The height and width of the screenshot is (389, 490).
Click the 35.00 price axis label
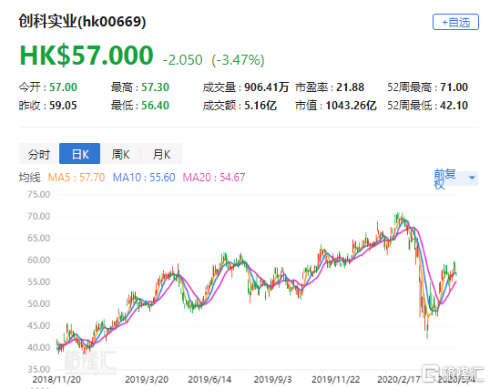point(39,369)
